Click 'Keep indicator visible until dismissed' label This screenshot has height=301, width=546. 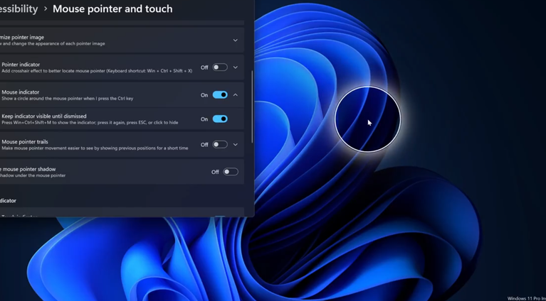pos(44,116)
